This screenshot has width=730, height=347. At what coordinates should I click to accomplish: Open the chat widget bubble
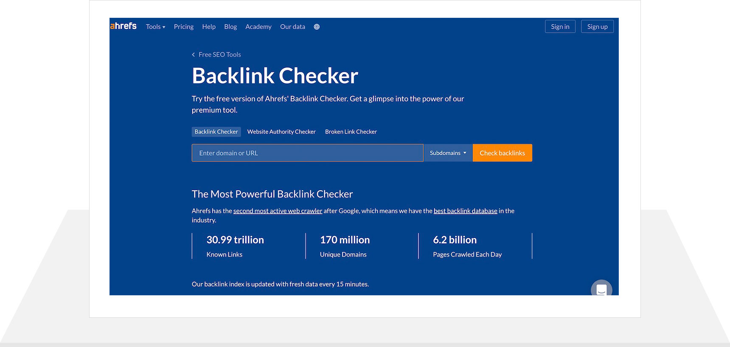(x=601, y=288)
